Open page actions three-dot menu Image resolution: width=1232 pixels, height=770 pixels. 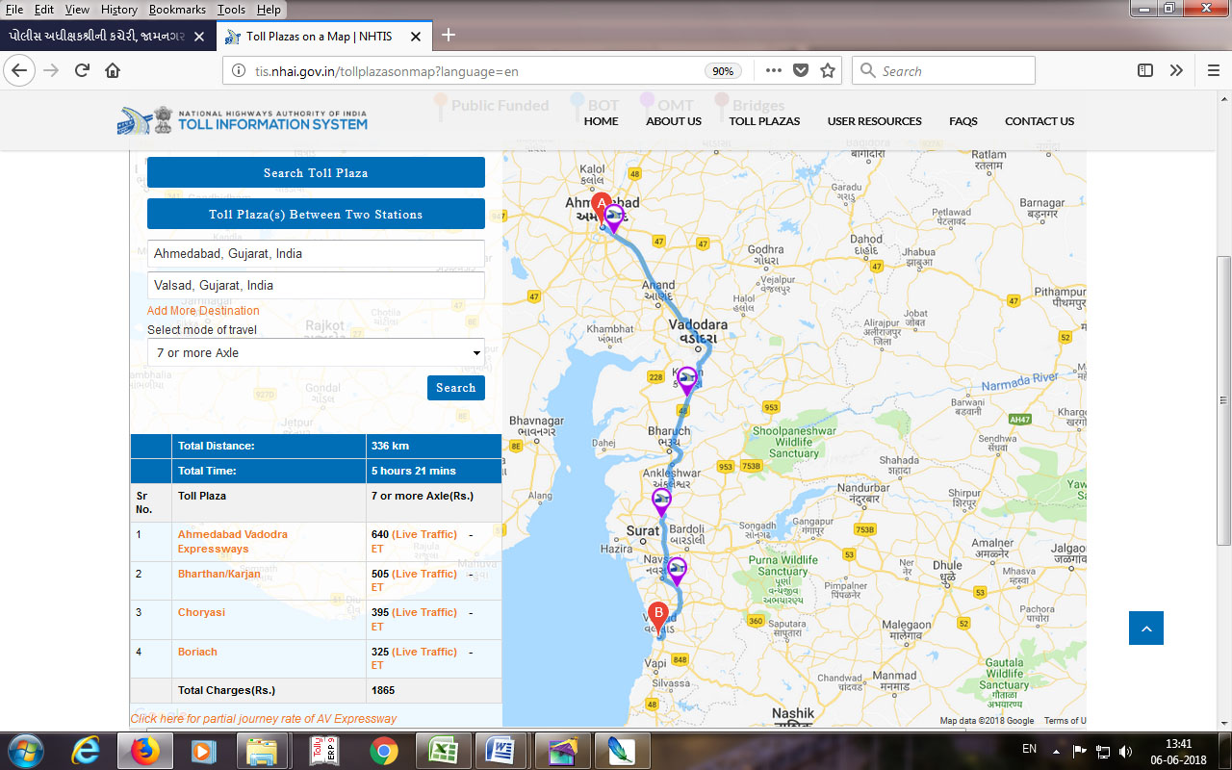(774, 70)
